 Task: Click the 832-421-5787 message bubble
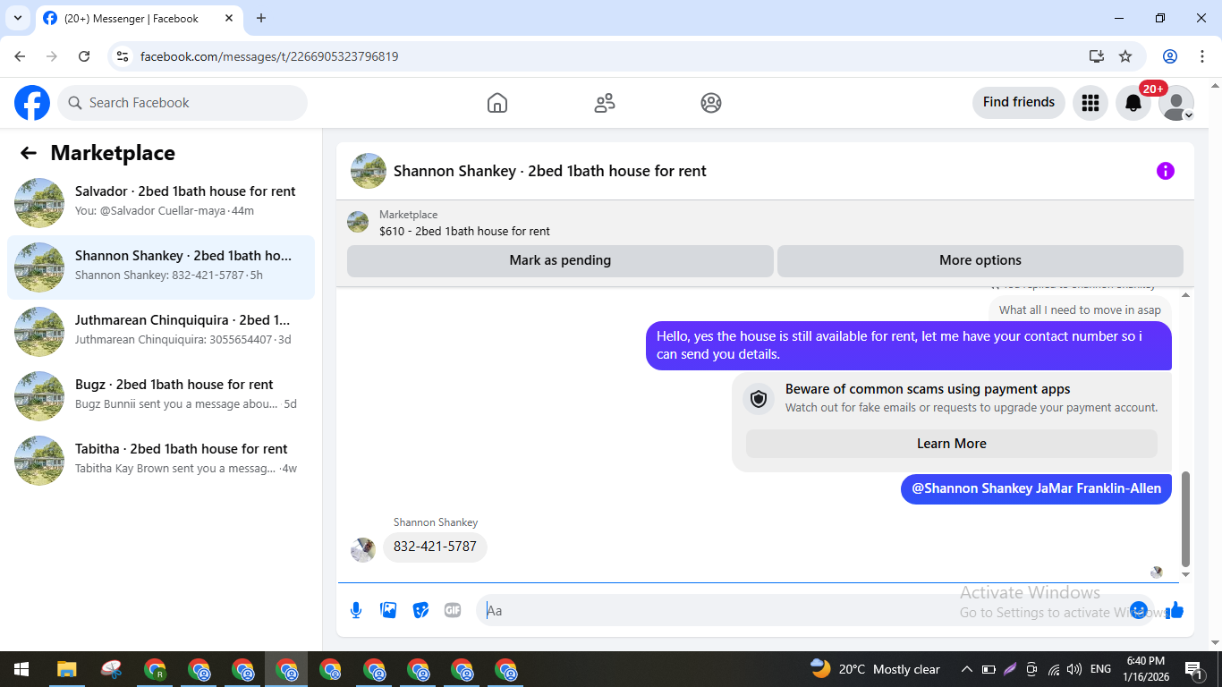(435, 547)
